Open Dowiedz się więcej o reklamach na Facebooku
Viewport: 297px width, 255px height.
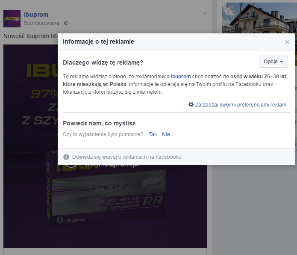(127, 157)
